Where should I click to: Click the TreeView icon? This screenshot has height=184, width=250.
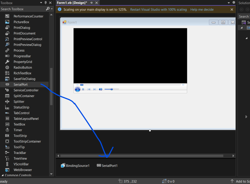click(x=7, y=158)
